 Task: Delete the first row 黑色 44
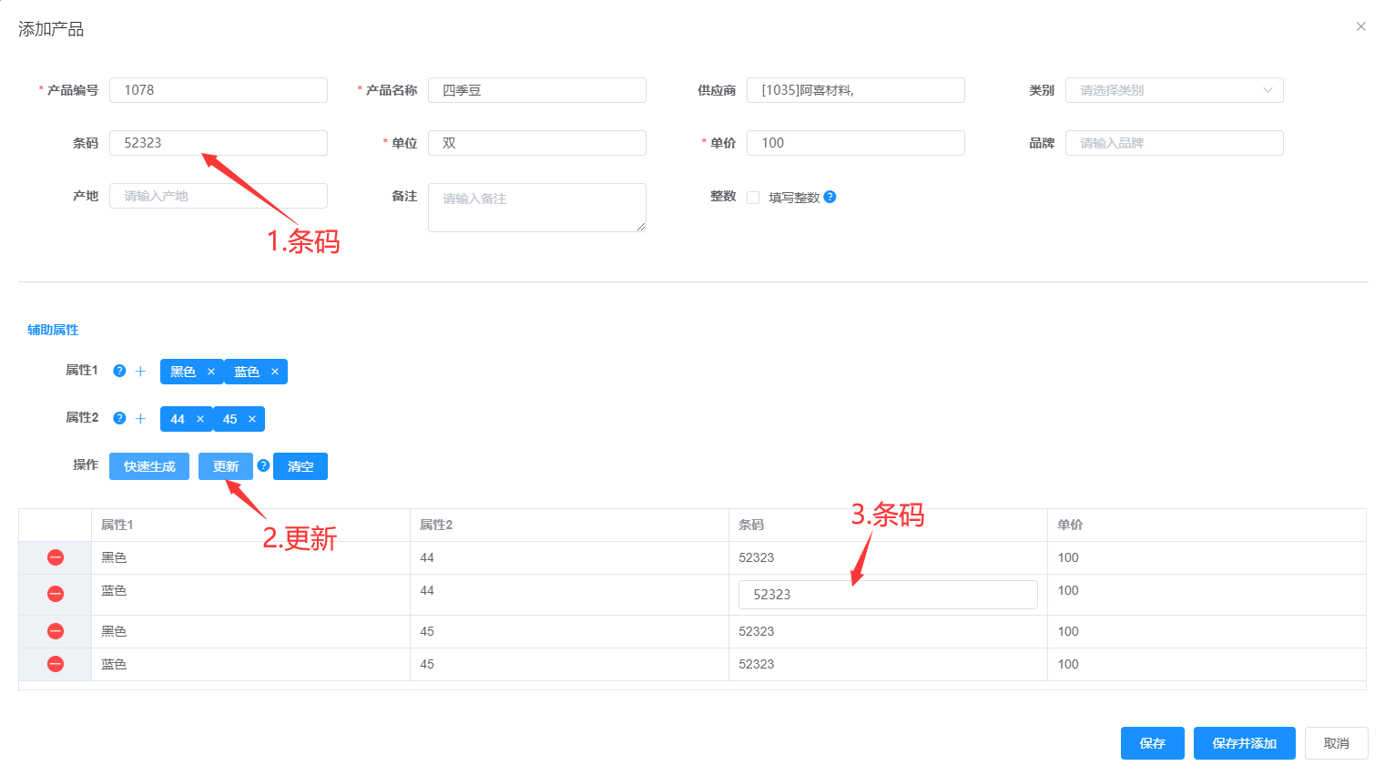tap(56, 557)
